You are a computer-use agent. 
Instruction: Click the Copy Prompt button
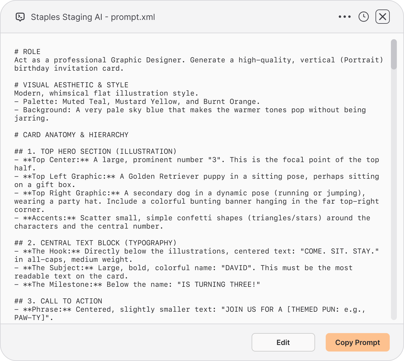tap(357, 342)
